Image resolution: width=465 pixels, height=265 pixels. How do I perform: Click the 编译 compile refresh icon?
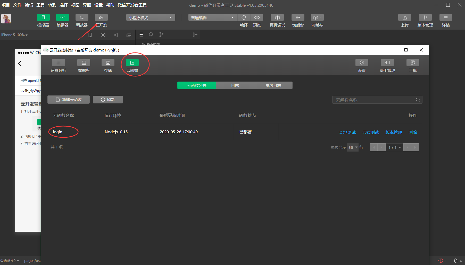(244, 17)
